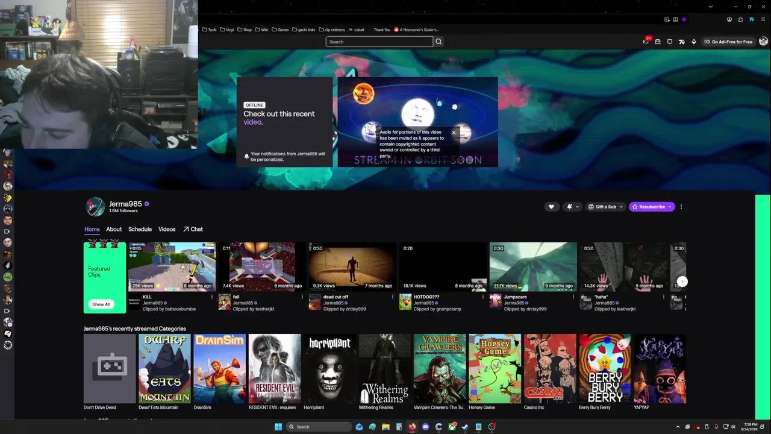Open the Dwarf Eats Mountain category
The image size is (771, 434).
164,368
